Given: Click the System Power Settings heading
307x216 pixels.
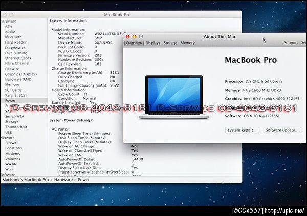Looking at the screenshot, I should pos(71,120).
